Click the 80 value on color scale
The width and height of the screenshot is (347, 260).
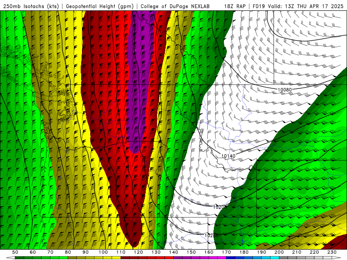(68, 252)
